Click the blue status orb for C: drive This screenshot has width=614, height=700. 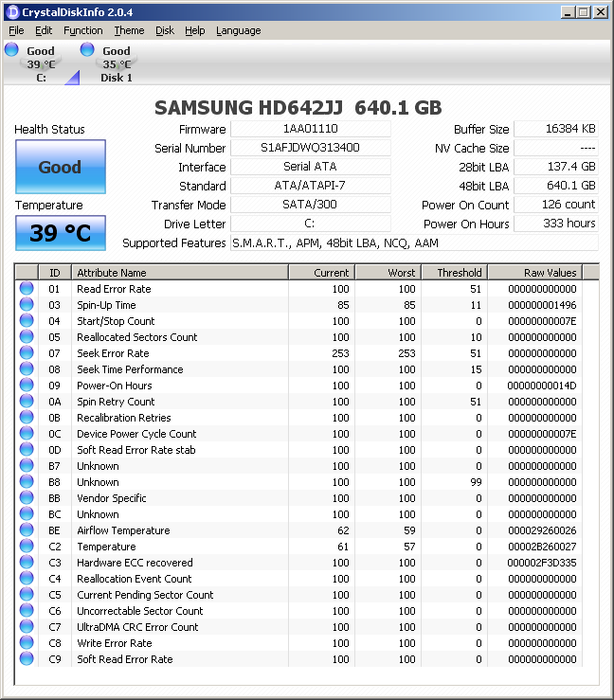(x=11, y=49)
